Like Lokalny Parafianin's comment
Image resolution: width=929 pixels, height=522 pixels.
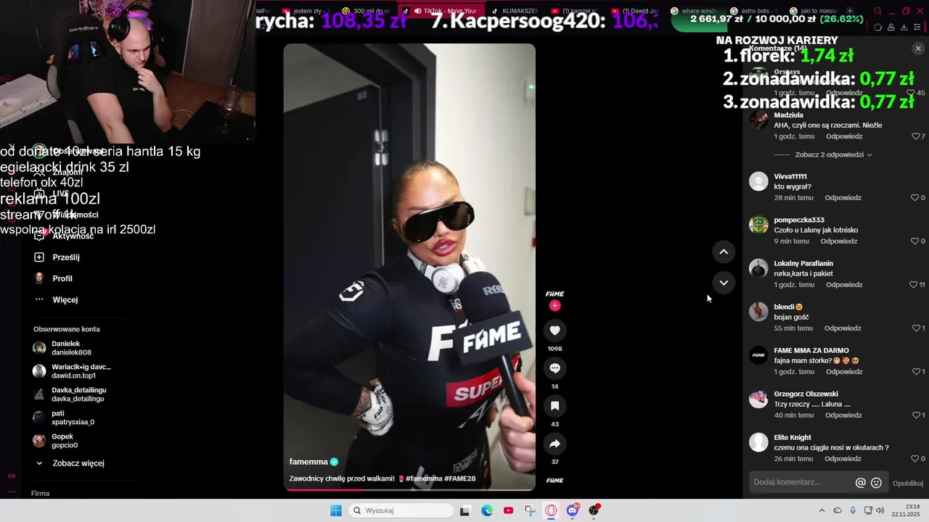pos(913,284)
